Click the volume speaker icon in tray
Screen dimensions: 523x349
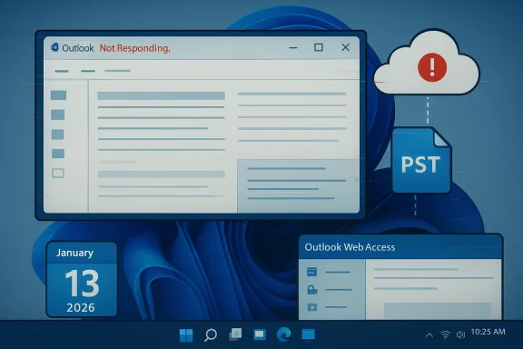coord(460,334)
